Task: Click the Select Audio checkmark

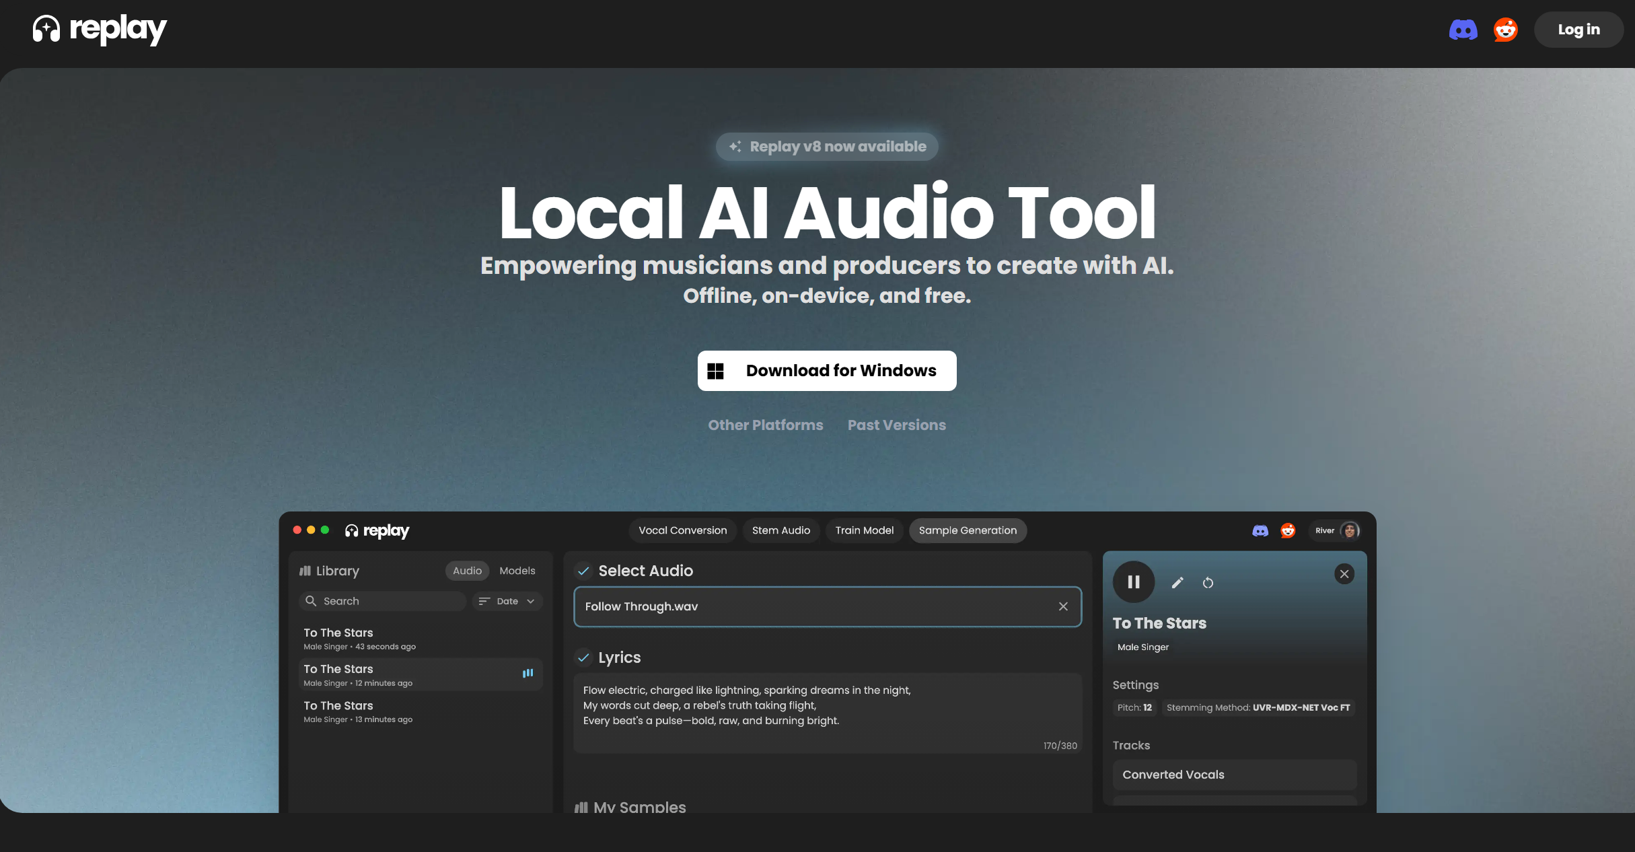Action: pyautogui.click(x=583, y=571)
